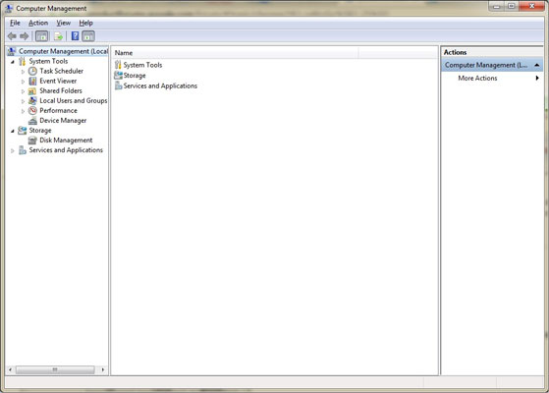This screenshot has width=549, height=393.
Task: Select Task Scheduler in the tree
Action: click(61, 71)
